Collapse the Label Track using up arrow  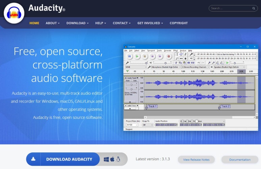tap(130, 109)
